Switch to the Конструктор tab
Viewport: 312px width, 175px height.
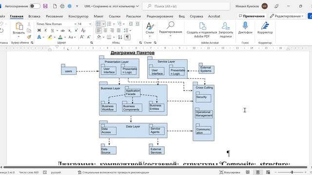click(78, 16)
